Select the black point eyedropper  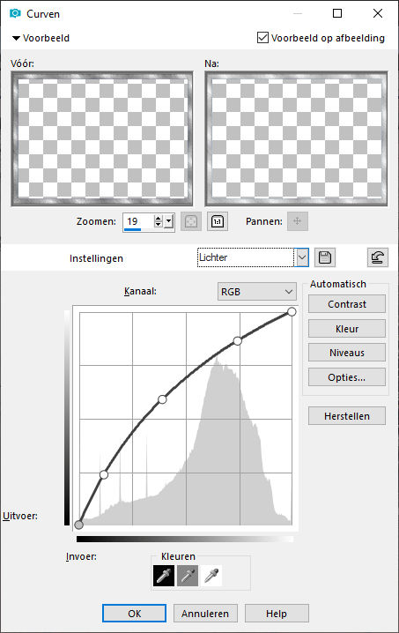(164, 576)
